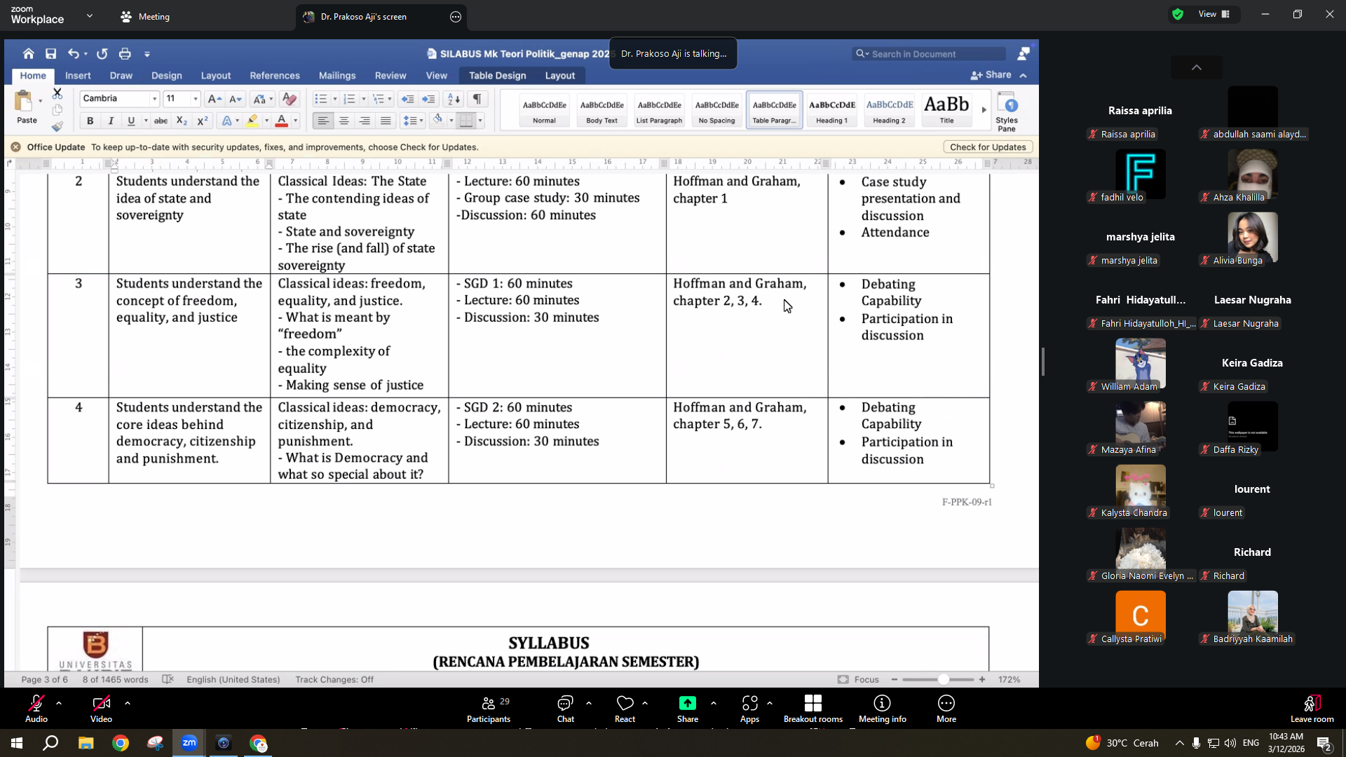
Task: Click the Subscript icon
Action: (181, 121)
